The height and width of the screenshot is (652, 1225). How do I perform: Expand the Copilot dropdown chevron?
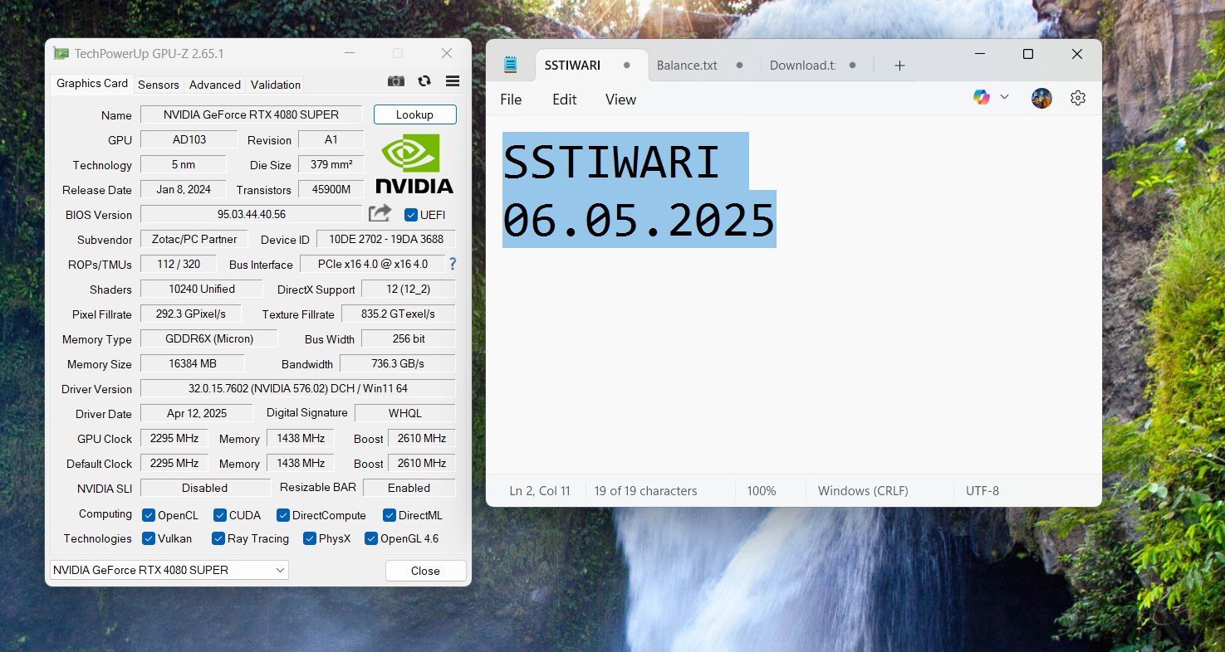1004,97
